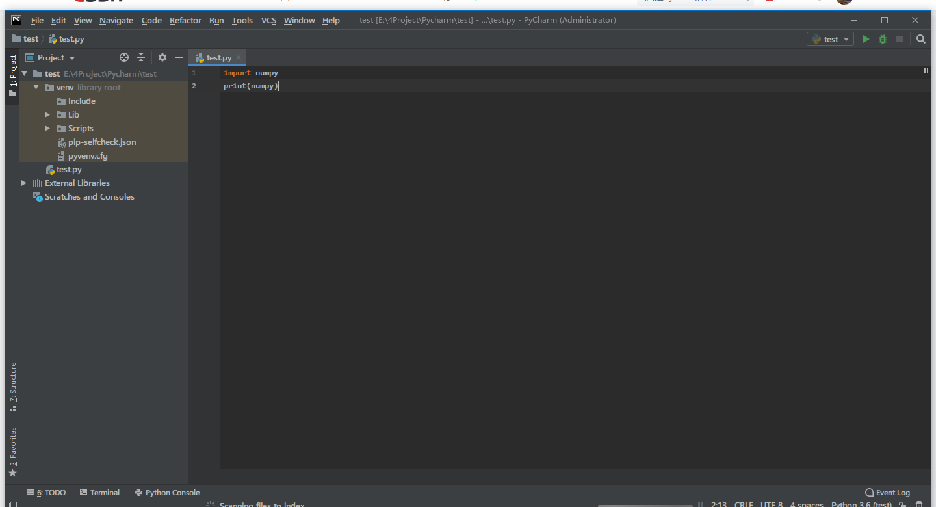Expand the Lib folder
This screenshot has height=507, width=936.
(47, 115)
